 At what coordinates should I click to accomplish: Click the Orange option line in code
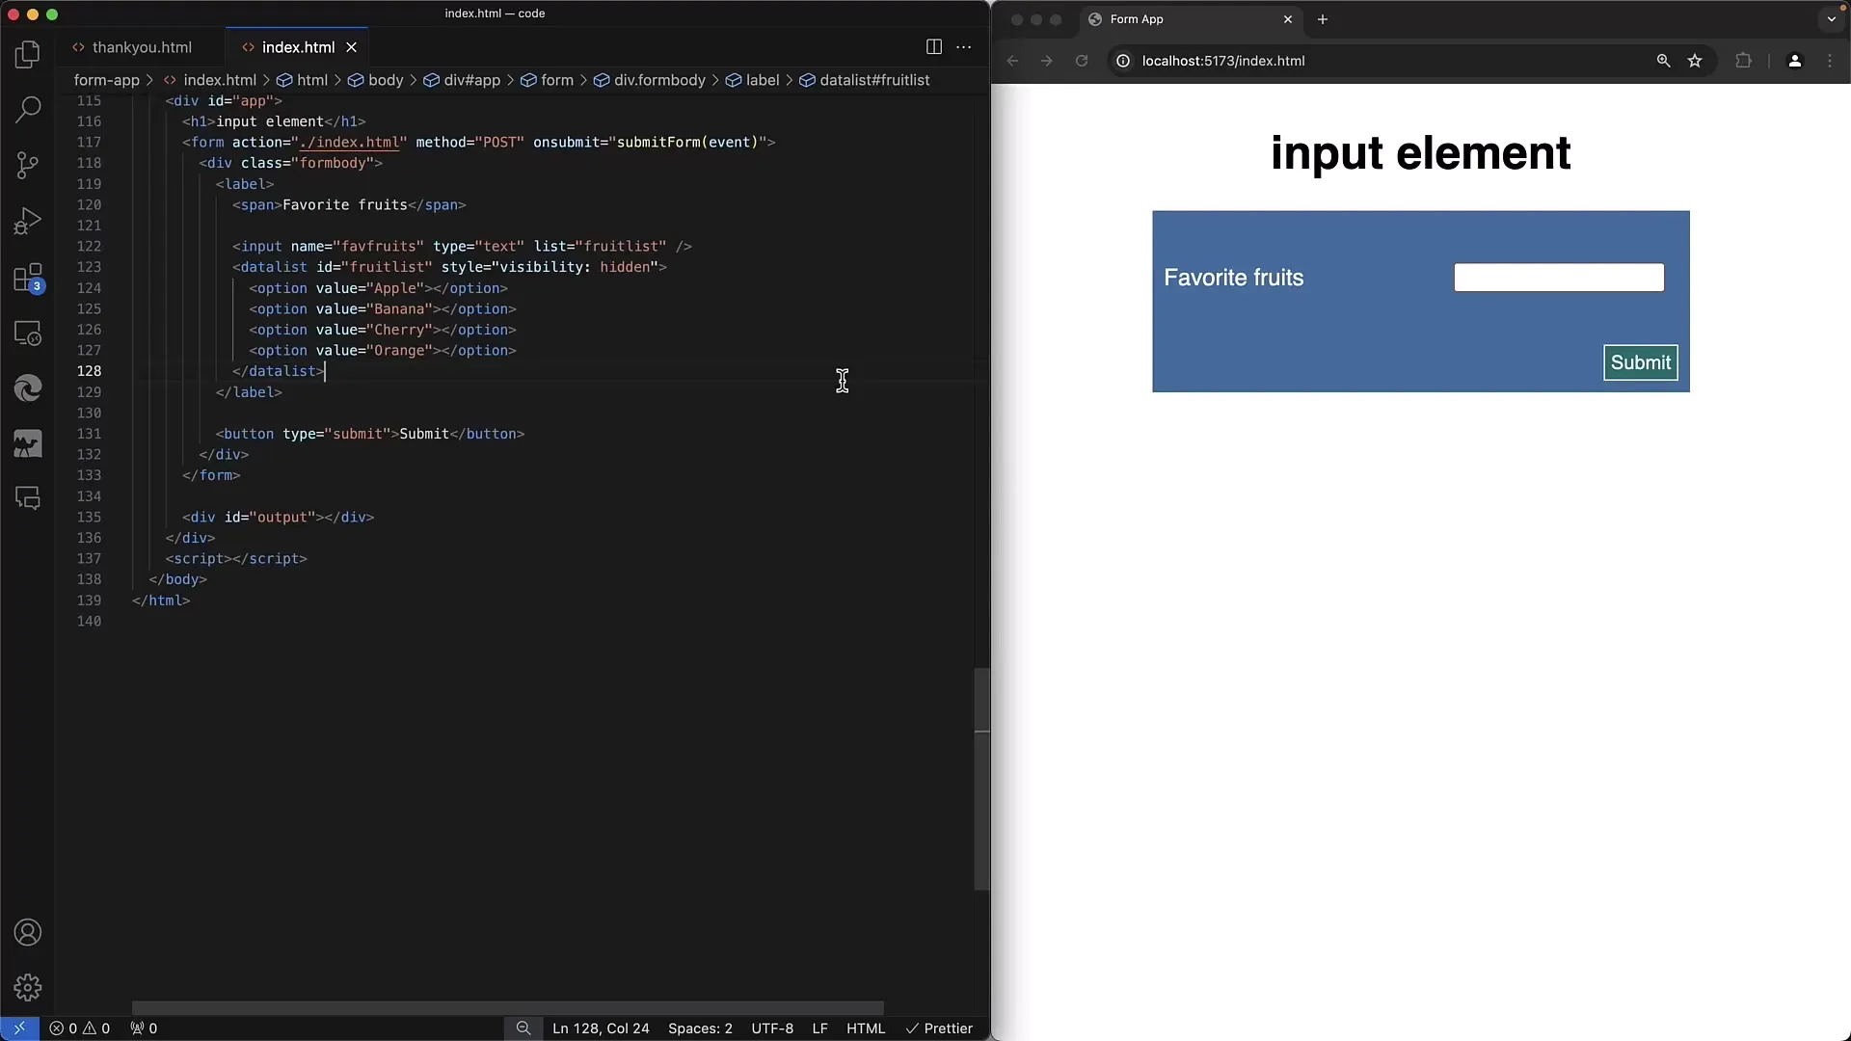(383, 350)
